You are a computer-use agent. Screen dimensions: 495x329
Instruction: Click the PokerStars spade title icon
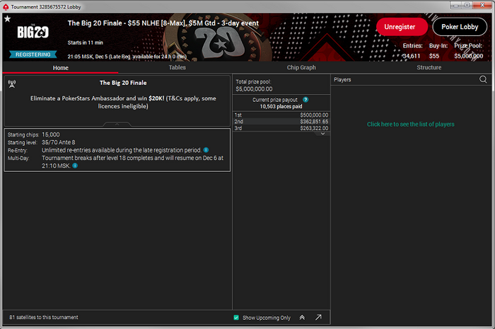point(6,6)
